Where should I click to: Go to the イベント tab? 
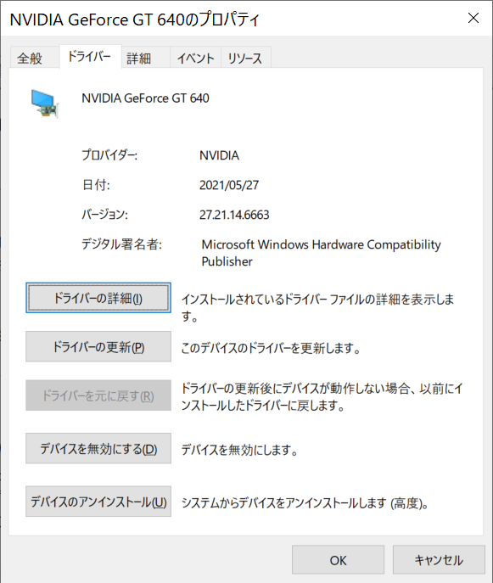(x=195, y=58)
